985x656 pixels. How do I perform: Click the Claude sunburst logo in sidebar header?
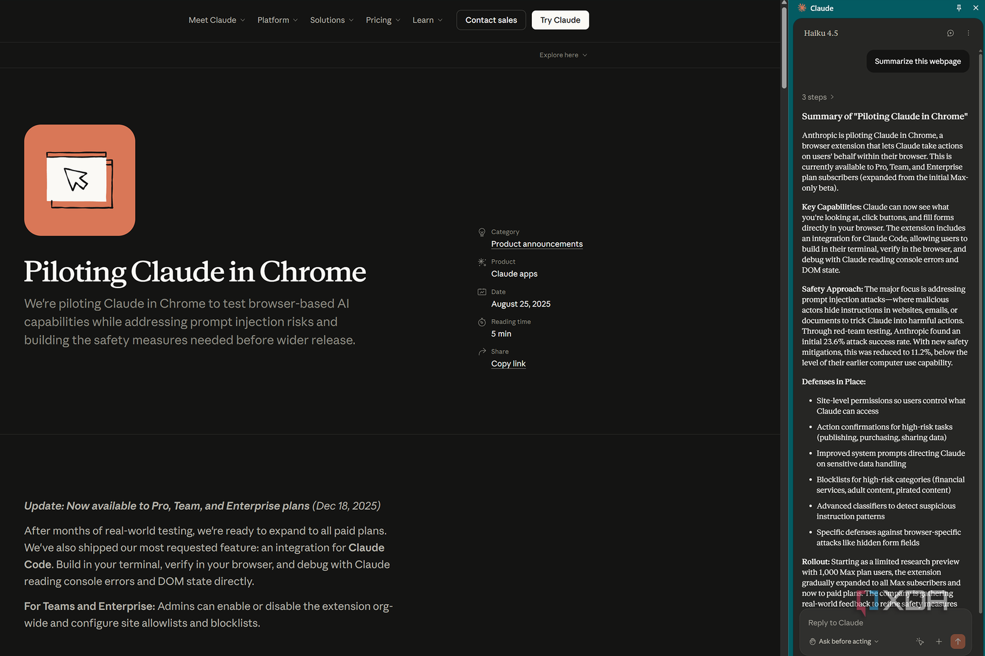click(x=804, y=8)
